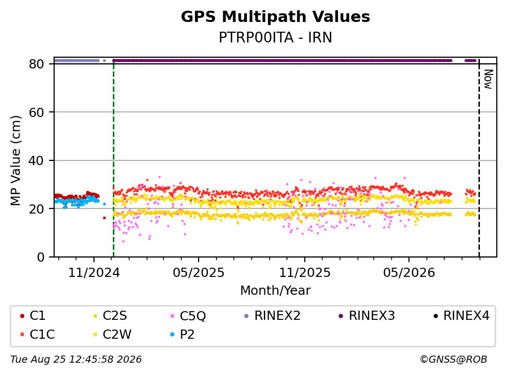Screen dimensions: 507x375
Task: Click the 05/2025 x-axis tick label
Action: [198, 273]
